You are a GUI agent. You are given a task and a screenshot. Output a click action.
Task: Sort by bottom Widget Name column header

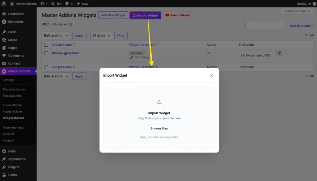pos(62,67)
